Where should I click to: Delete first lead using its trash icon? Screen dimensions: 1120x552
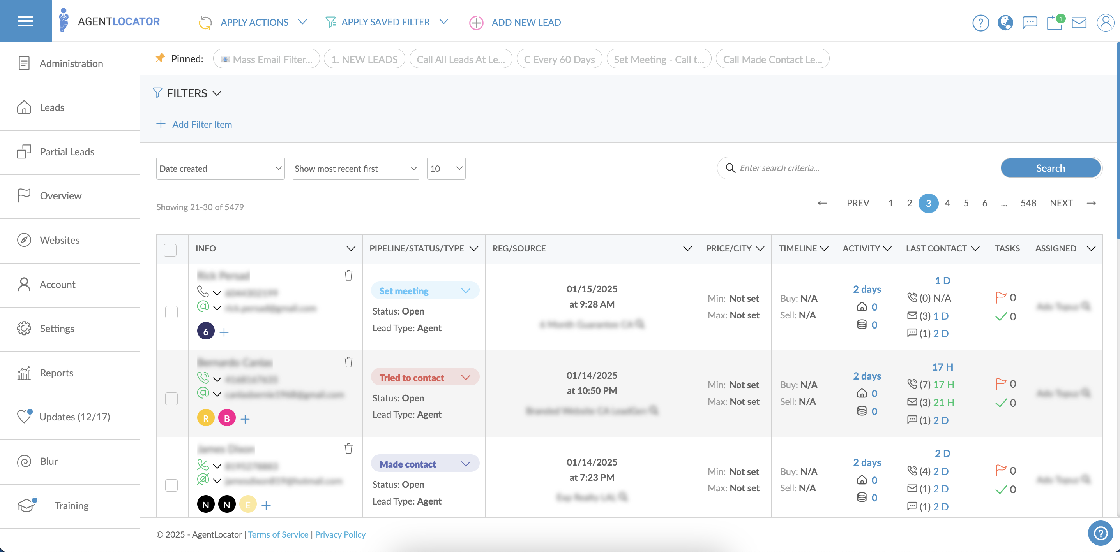coord(348,275)
